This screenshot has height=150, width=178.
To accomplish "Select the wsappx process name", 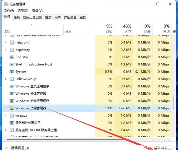I will pyautogui.click(x=21, y=116).
